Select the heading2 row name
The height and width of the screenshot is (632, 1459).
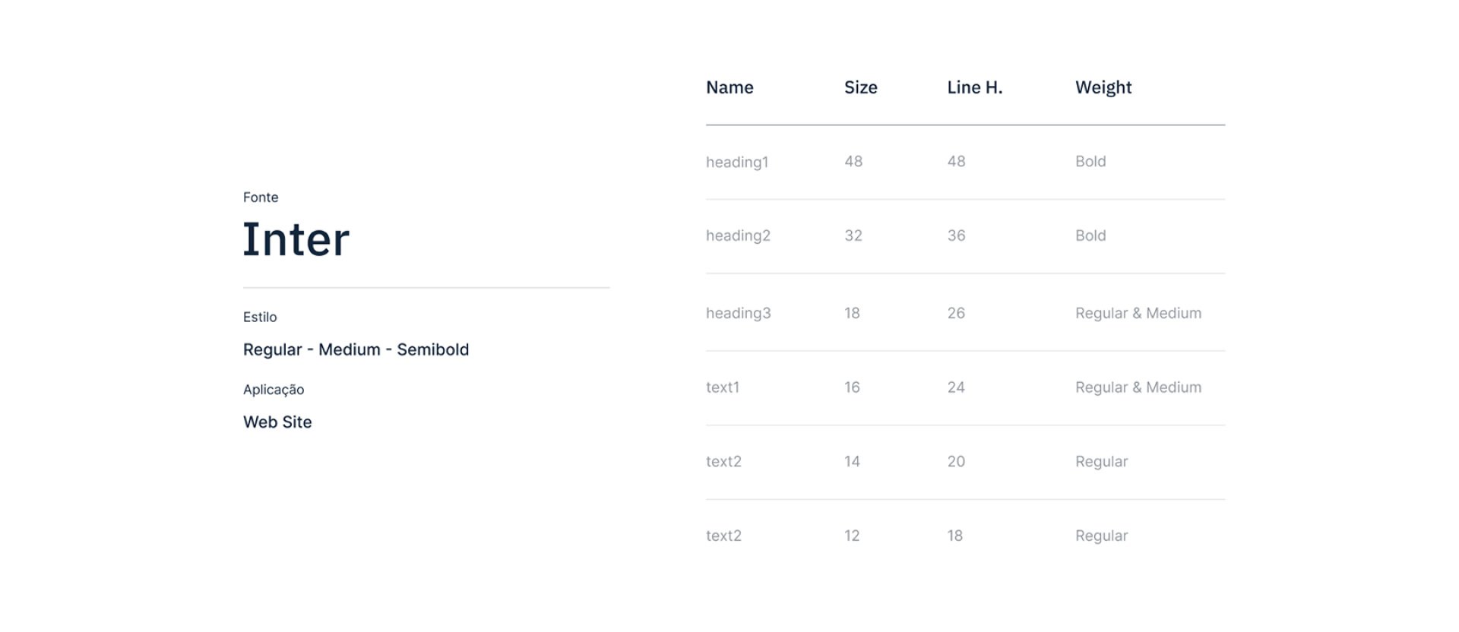click(x=738, y=235)
